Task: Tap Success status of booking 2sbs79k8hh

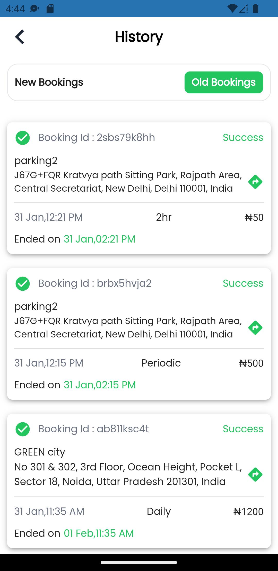Action: tap(243, 137)
